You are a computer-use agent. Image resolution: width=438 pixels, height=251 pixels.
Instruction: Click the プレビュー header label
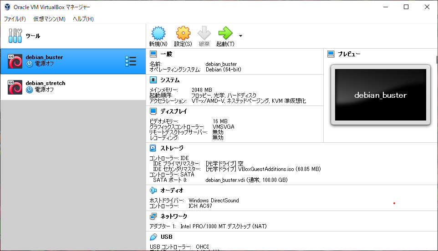(349, 54)
